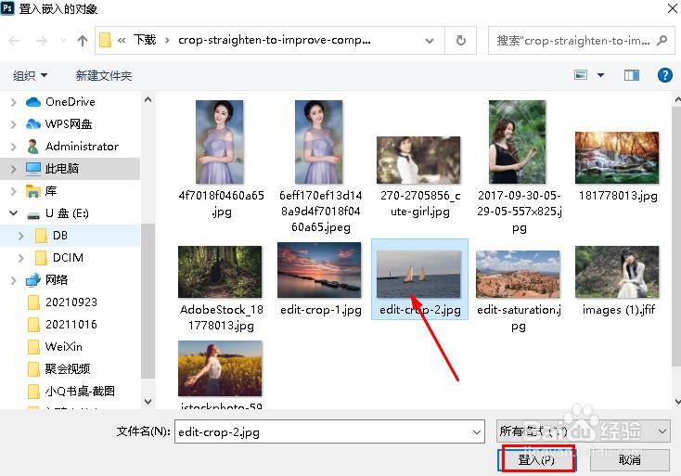Image resolution: width=681 pixels, height=476 pixels.
Task: Expand the DCIM folder node
Action: pyautogui.click(x=20, y=258)
